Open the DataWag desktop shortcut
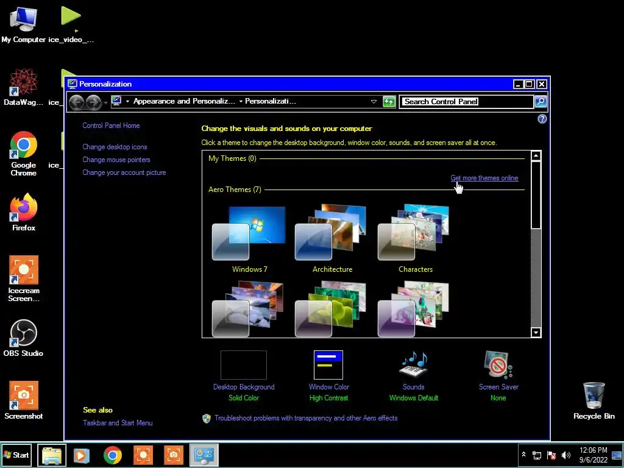 pyautogui.click(x=24, y=87)
